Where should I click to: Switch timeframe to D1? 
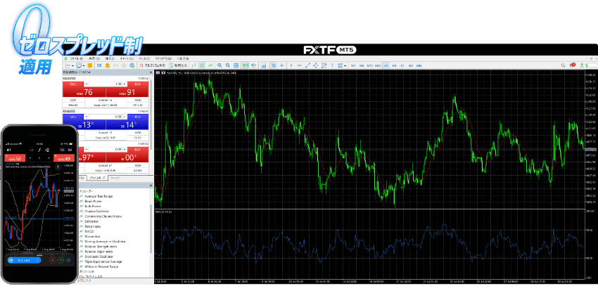tap(402, 65)
